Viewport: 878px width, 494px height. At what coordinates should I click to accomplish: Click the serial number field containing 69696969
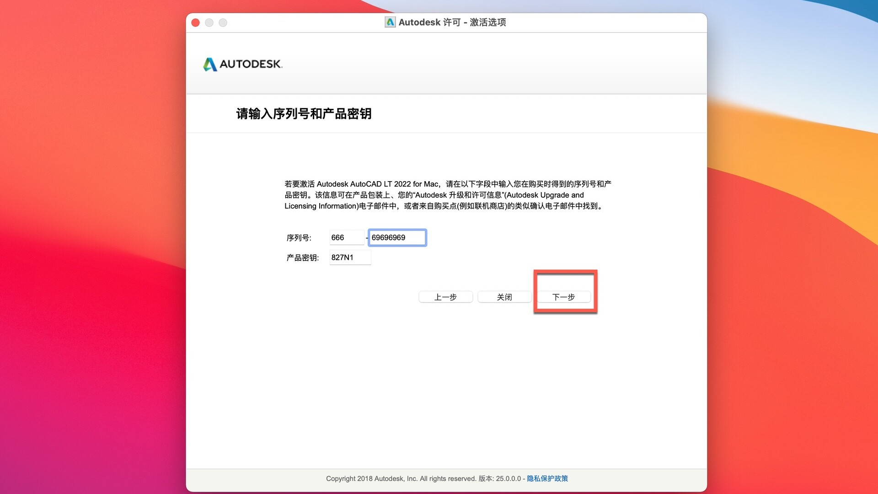click(x=397, y=237)
